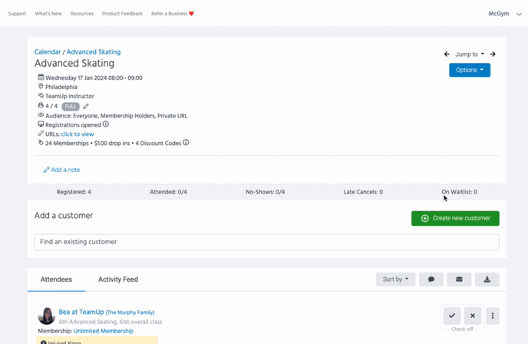Go to next class with right arrow
The height and width of the screenshot is (344, 528).
pyautogui.click(x=493, y=55)
